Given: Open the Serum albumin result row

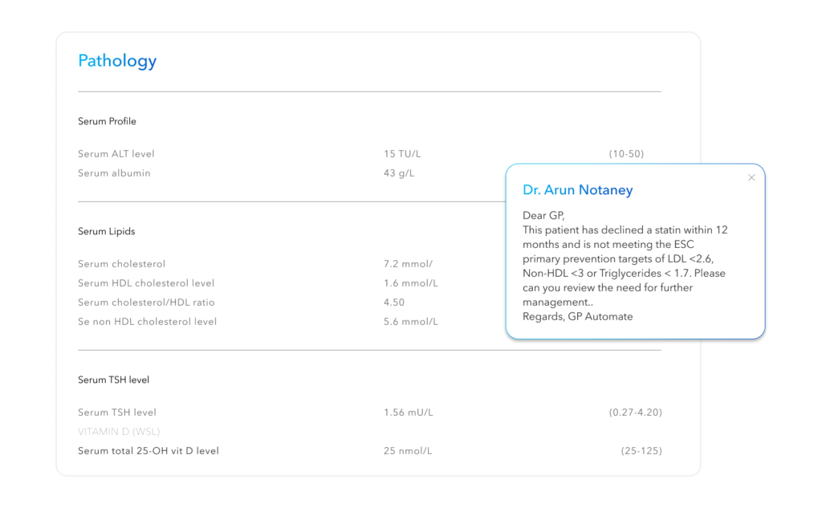Looking at the screenshot, I should [114, 173].
